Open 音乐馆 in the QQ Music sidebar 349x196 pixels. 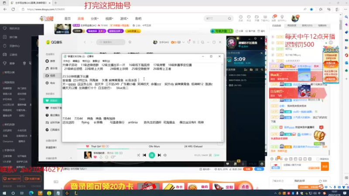[x=51, y=68]
